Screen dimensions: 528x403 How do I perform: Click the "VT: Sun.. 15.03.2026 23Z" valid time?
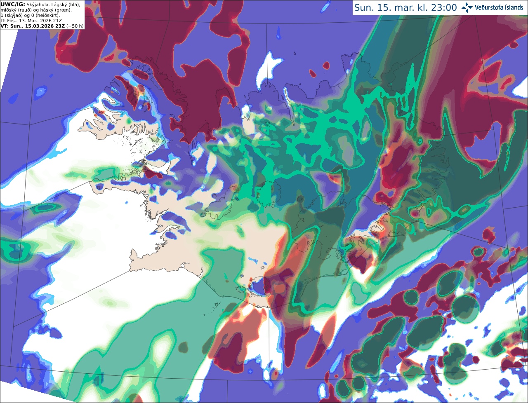(x=33, y=26)
